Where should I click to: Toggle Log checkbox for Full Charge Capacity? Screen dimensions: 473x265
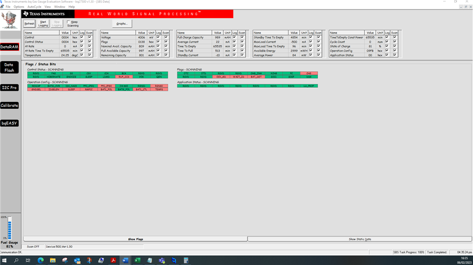[x=234, y=37]
